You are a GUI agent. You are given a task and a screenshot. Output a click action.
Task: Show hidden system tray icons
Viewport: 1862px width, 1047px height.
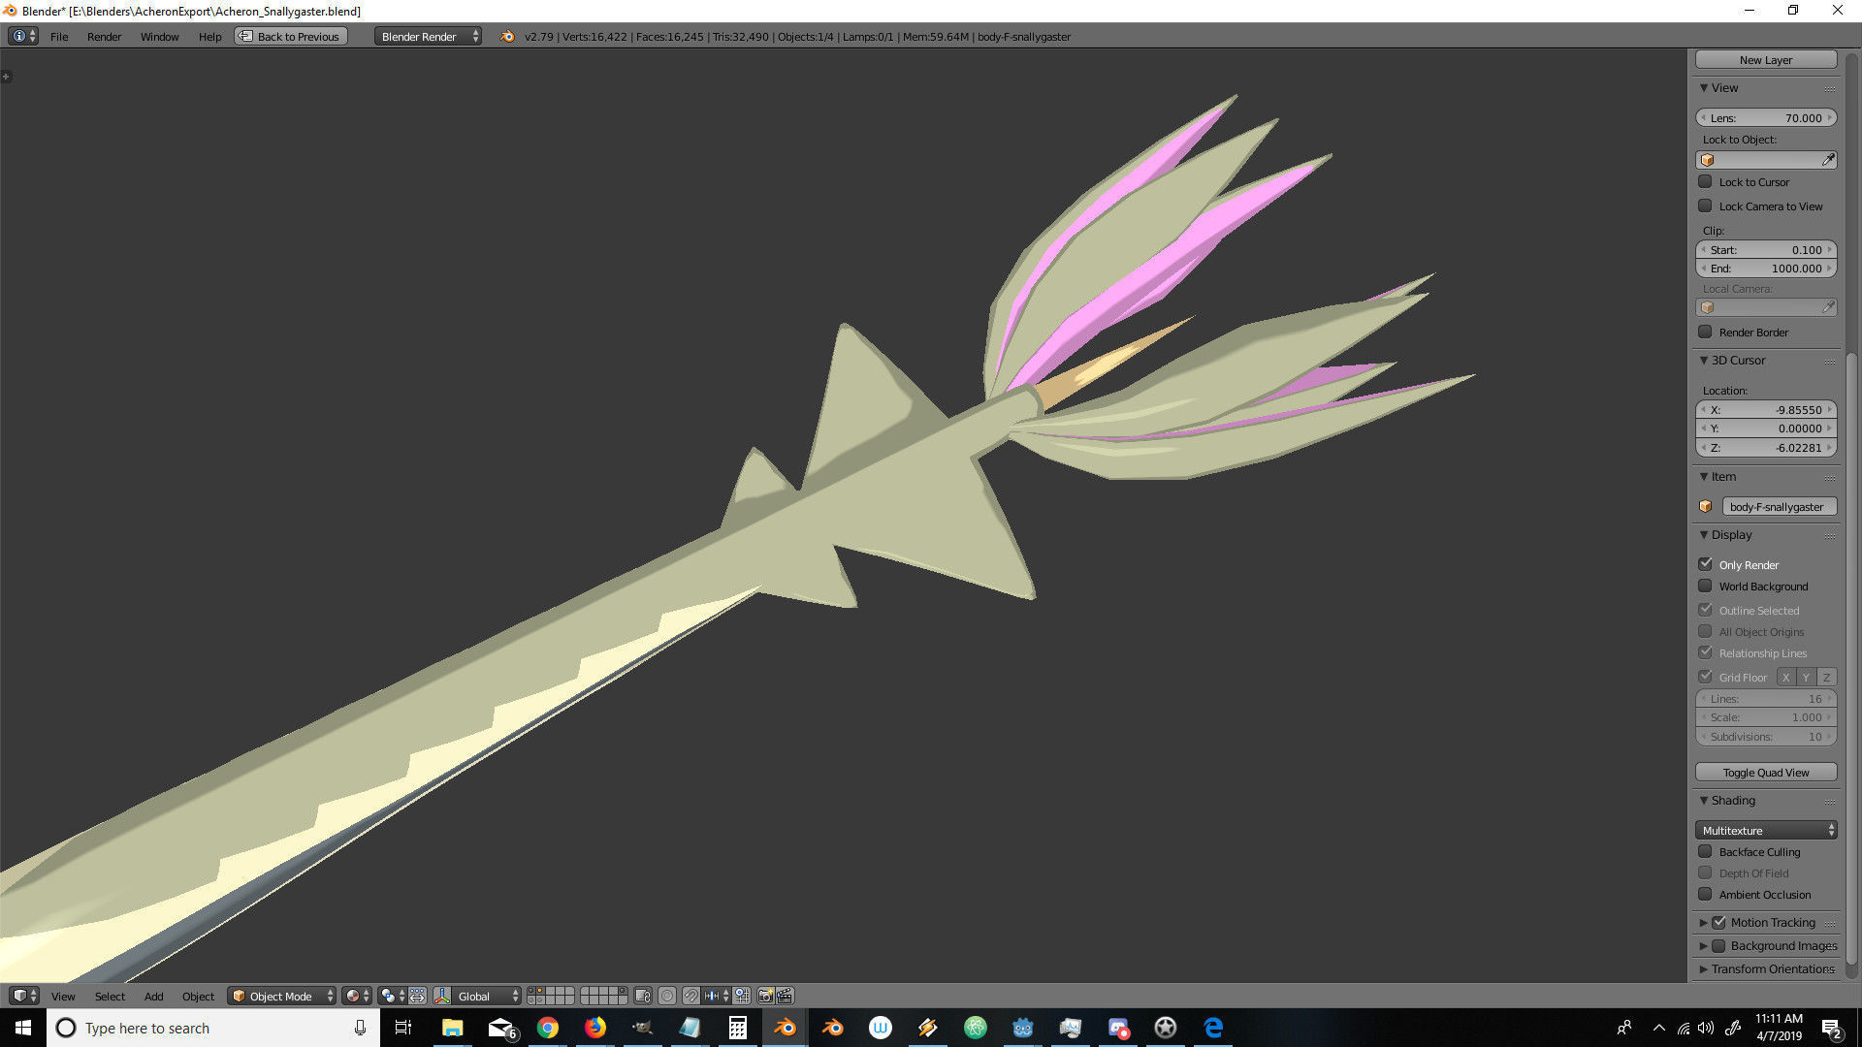tap(1658, 1028)
